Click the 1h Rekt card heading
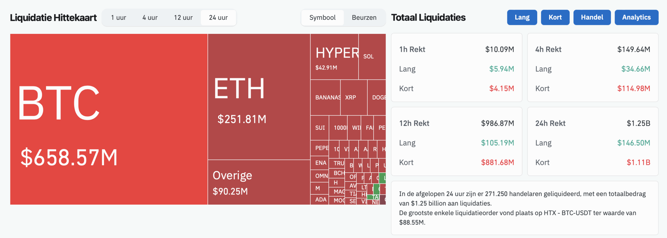The width and height of the screenshot is (667, 238). point(412,49)
